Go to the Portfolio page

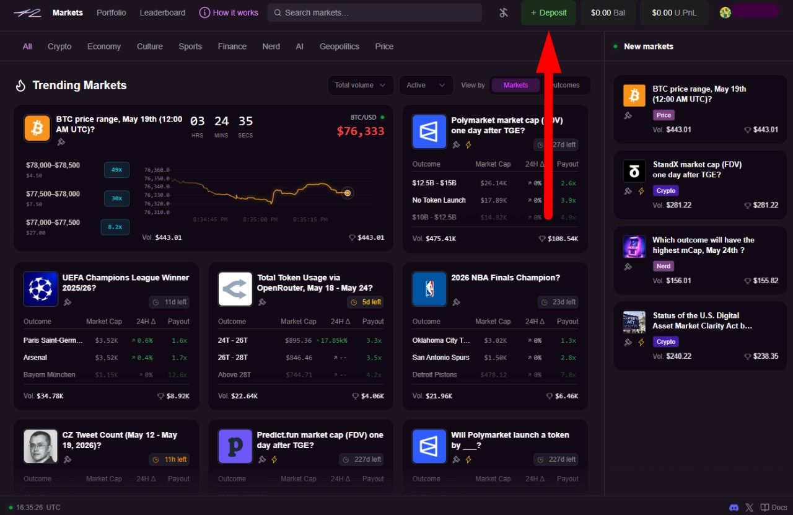tap(112, 12)
